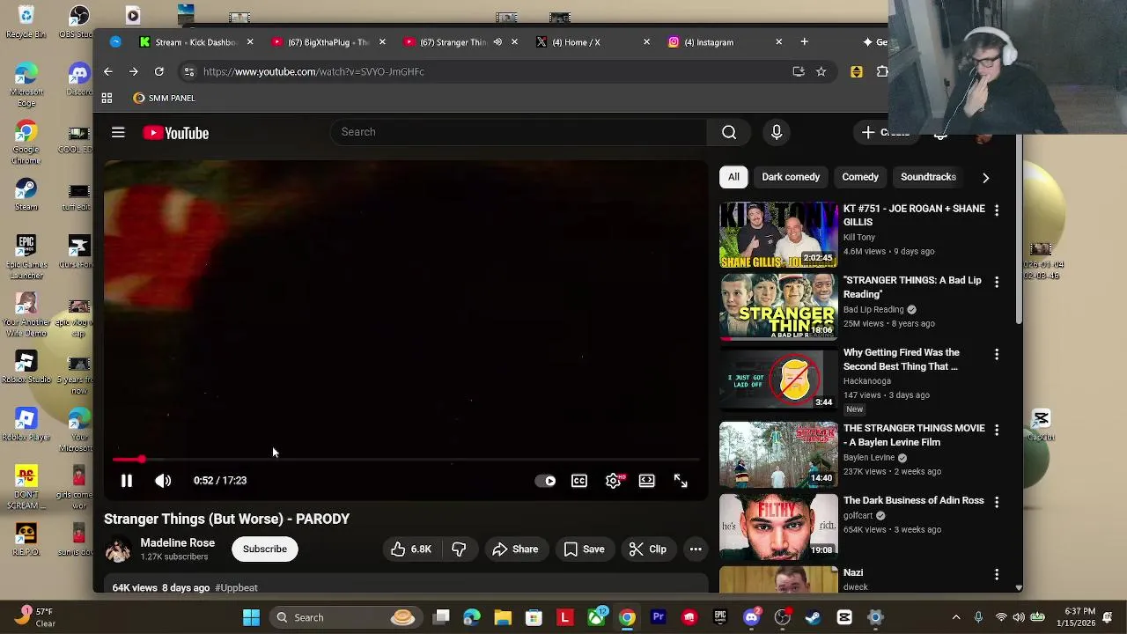1127x634 pixels.
Task: Open options for Dark Business of Adin Ross
Action: (x=997, y=502)
